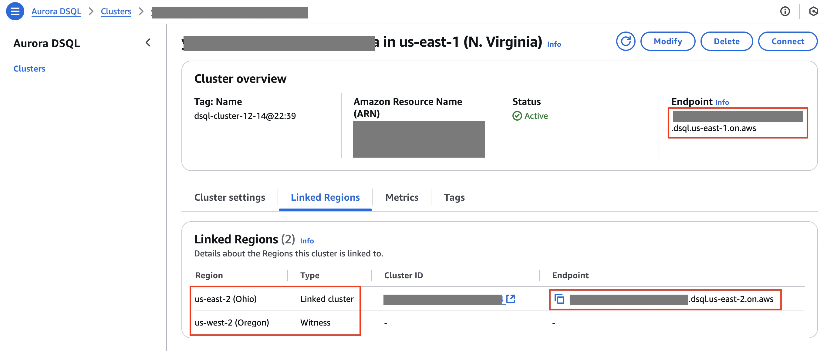
Task: Open Info link beside Linked Regions heading
Action: click(307, 241)
